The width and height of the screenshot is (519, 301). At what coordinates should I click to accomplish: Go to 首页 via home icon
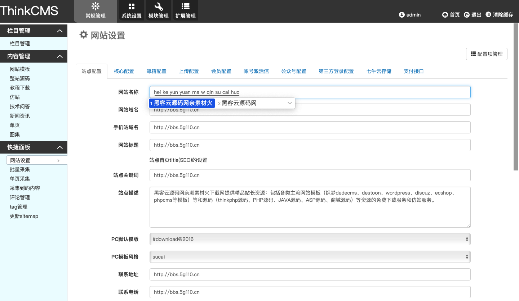(445, 15)
